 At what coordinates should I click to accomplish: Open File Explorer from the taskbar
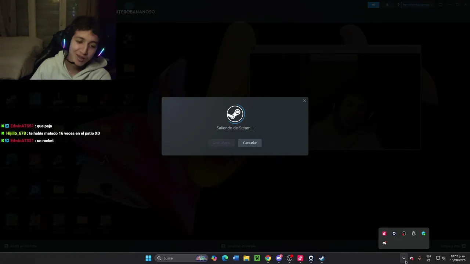click(x=246, y=258)
